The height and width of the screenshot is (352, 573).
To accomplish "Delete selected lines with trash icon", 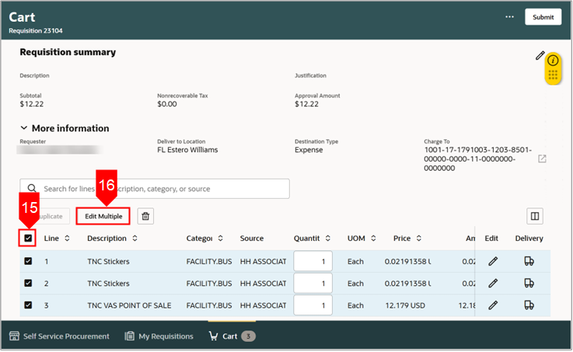I will click(145, 216).
